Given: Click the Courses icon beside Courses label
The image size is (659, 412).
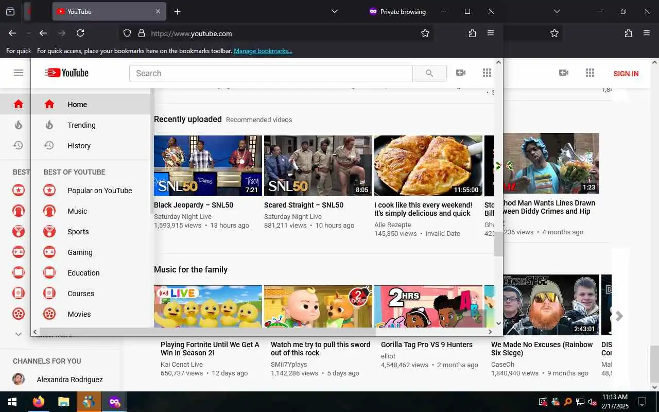Looking at the screenshot, I should click(49, 294).
